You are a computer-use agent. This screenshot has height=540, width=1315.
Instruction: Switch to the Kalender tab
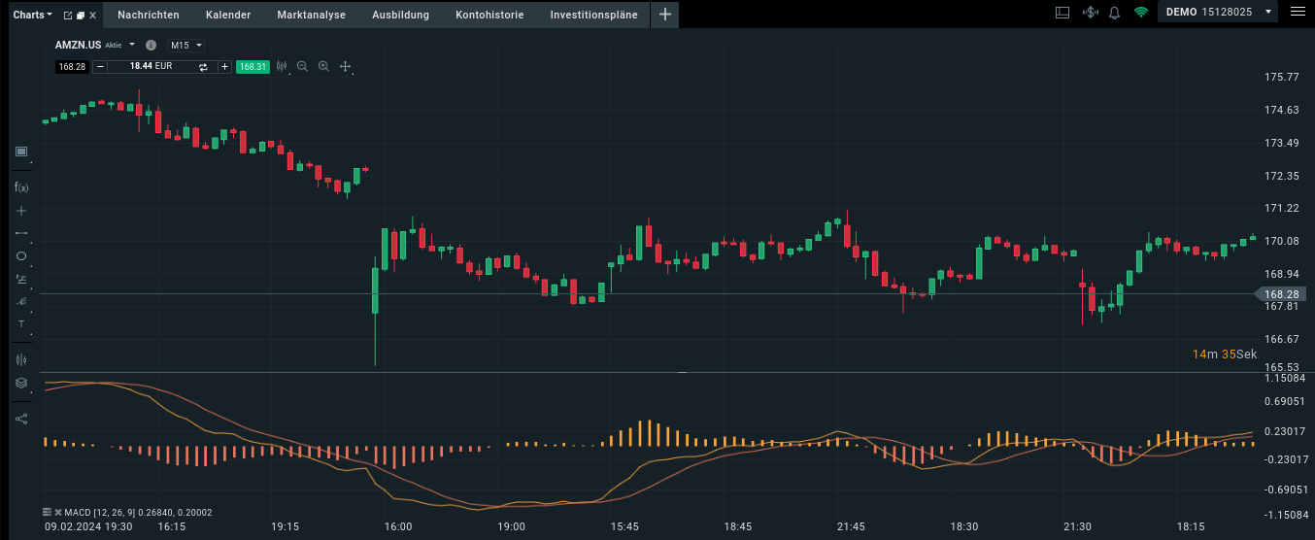228,15
